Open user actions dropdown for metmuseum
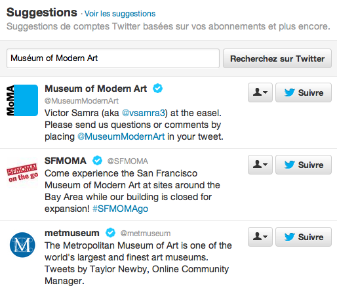 (260, 237)
